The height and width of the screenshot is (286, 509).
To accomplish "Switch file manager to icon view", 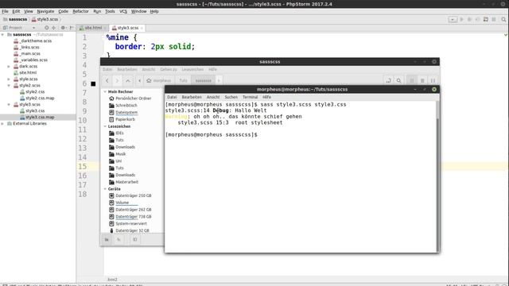I will coord(412,80).
